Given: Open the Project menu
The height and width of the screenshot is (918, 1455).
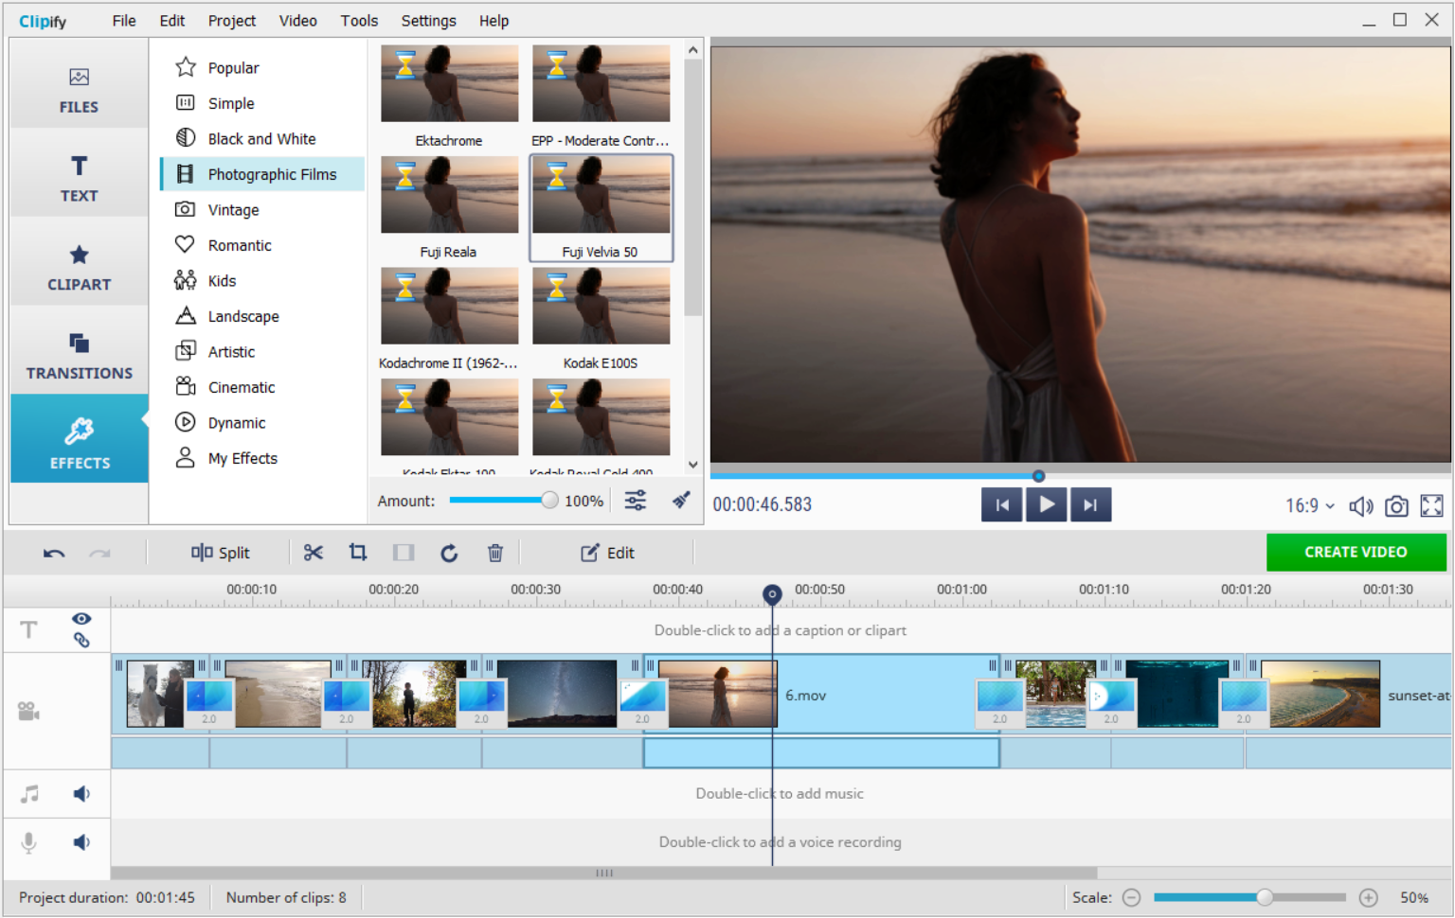Looking at the screenshot, I should click(232, 21).
